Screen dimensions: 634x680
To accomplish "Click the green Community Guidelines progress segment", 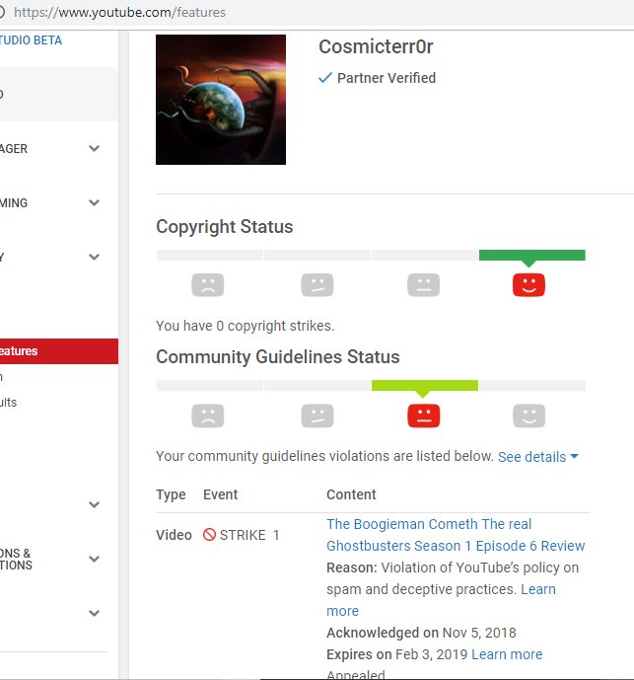I will (x=425, y=385).
